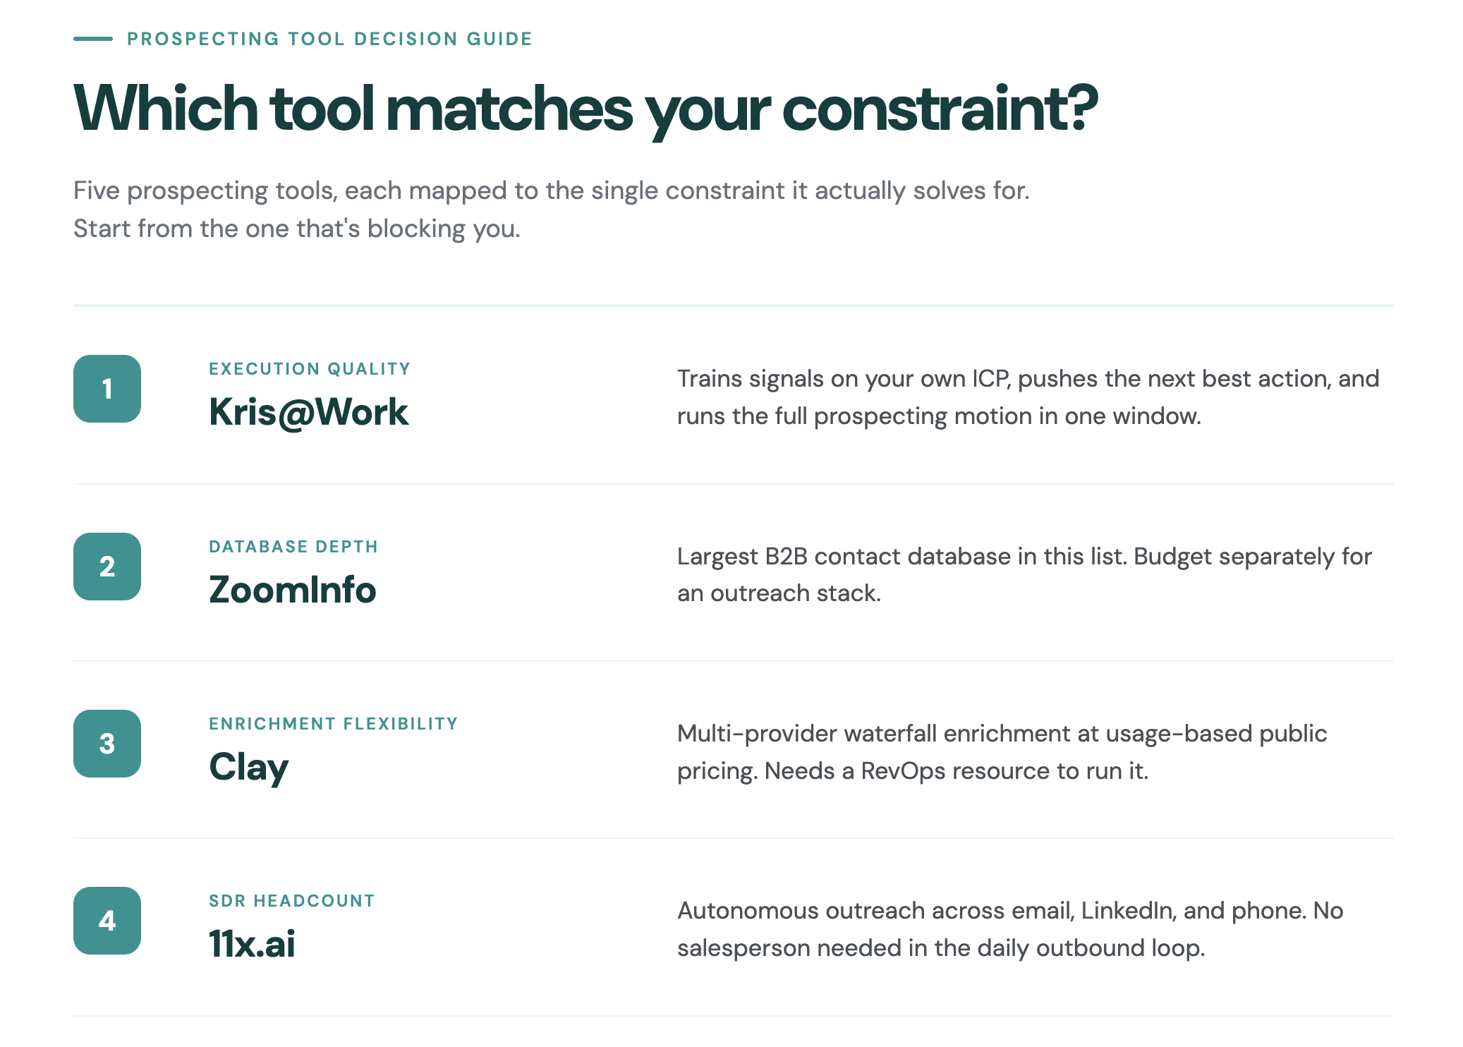Click the short teal dash before the guide label
Screen dimensions: 1463x1047
(x=93, y=39)
